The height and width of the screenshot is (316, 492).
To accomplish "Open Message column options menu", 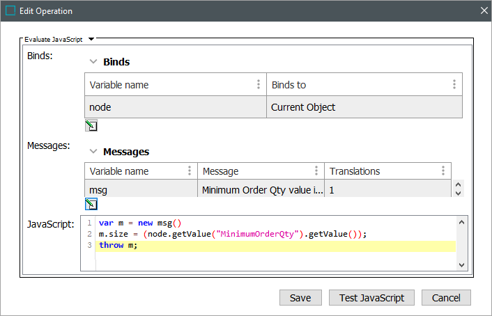I will tap(316, 171).
